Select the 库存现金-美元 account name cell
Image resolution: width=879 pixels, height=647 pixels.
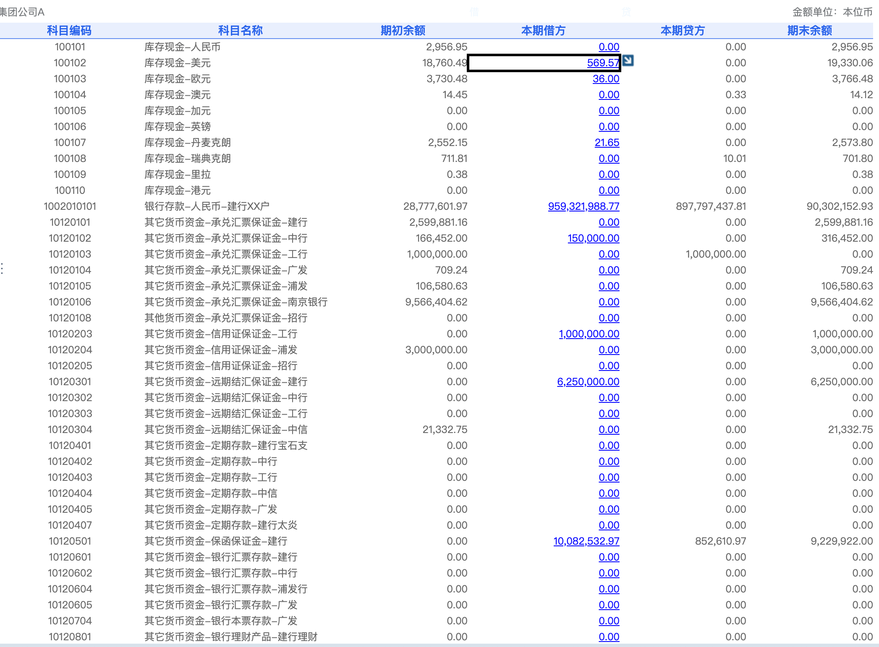click(x=178, y=63)
